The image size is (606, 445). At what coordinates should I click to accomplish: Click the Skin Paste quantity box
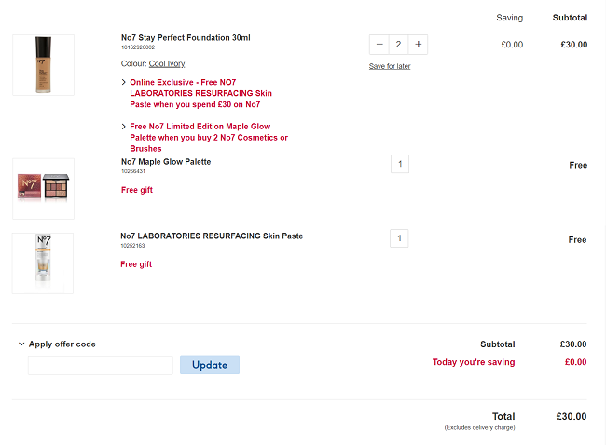click(x=399, y=238)
